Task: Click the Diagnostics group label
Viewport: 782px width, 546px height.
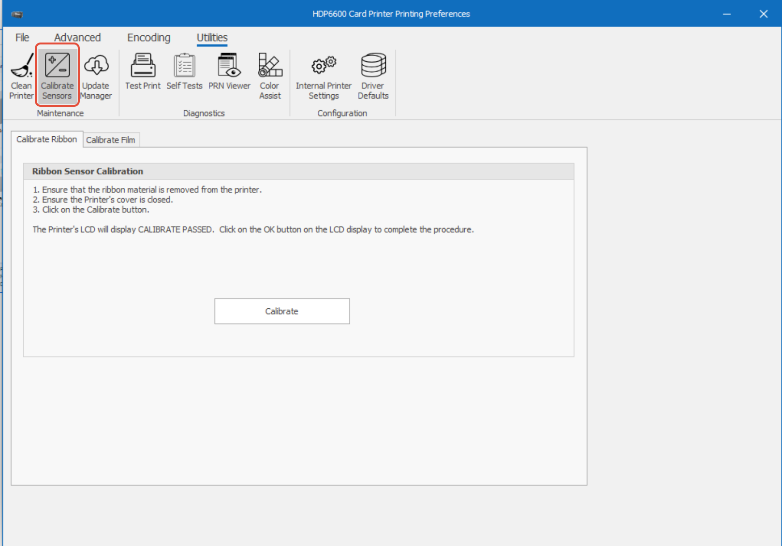Action: [x=204, y=113]
